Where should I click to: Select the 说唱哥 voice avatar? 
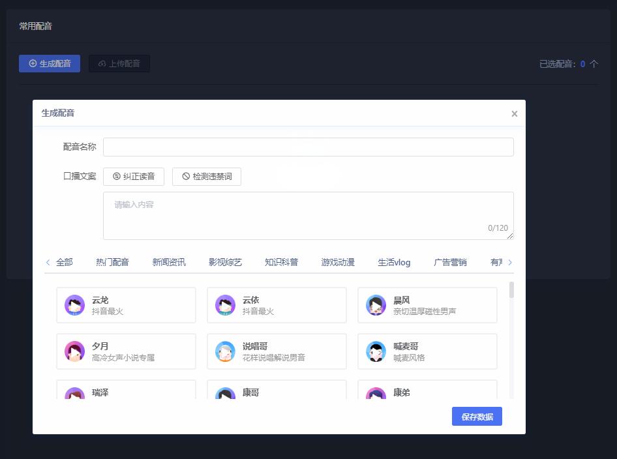(x=225, y=351)
